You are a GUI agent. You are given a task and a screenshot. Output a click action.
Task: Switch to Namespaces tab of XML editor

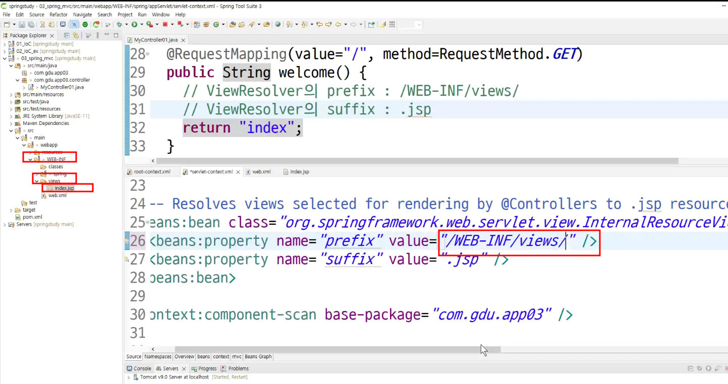[158, 356]
